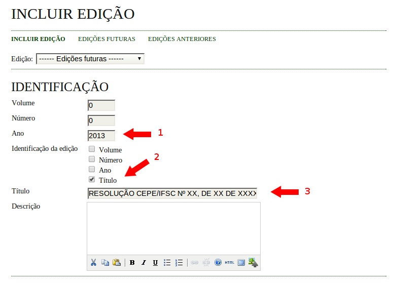
Task: Open the HTML source editor
Action: 229,262
